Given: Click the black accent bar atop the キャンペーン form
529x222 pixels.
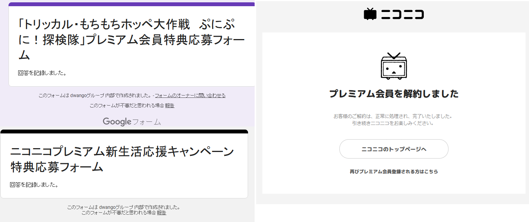Looking at the screenshot, I should pos(124,131).
